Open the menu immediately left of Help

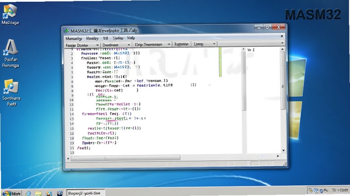coord(118,38)
